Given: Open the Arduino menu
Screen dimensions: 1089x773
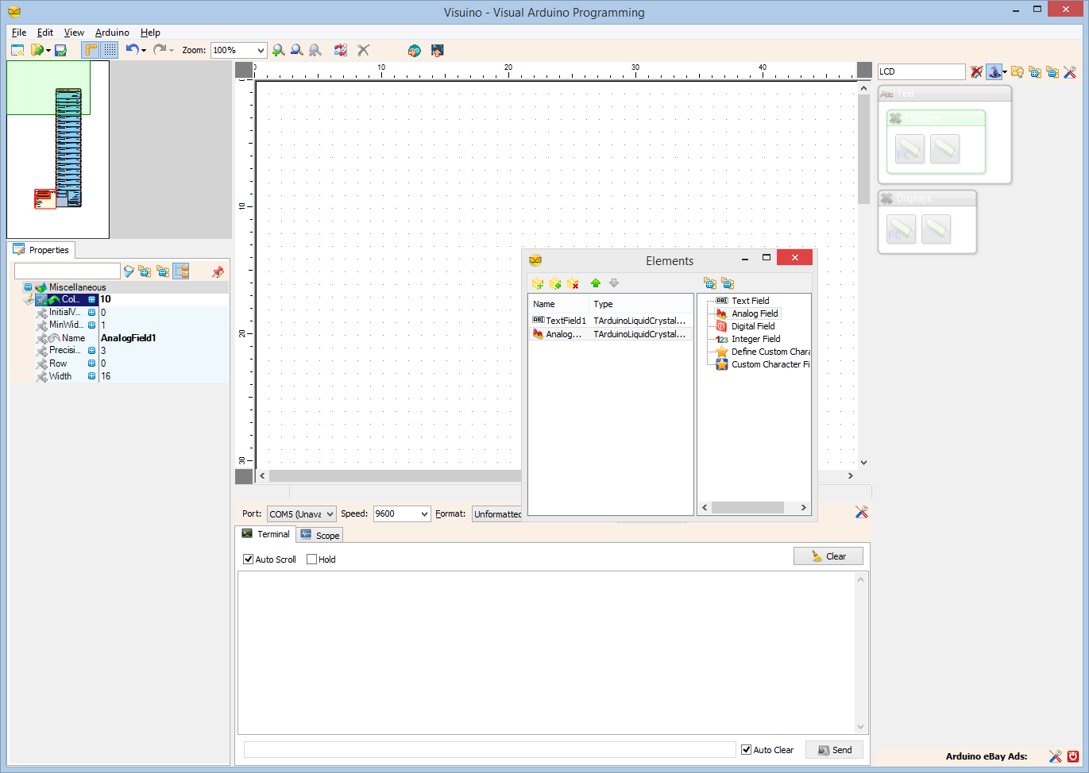Looking at the screenshot, I should click(x=112, y=33).
